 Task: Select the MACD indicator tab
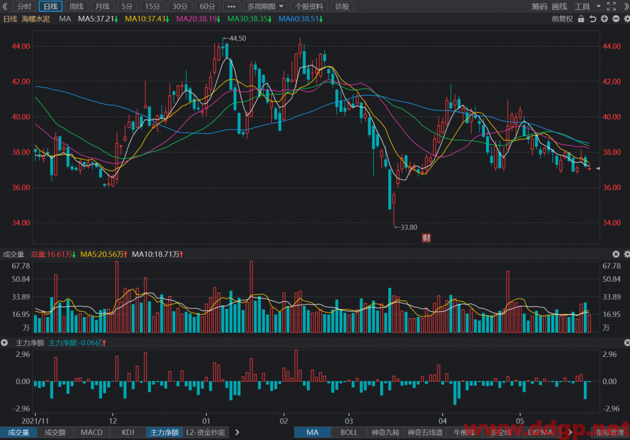(92, 433)
